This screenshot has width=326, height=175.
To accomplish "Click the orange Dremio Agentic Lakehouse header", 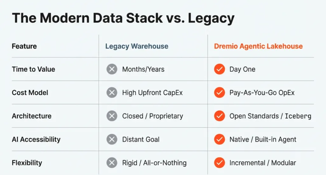I will pos(258,46).
